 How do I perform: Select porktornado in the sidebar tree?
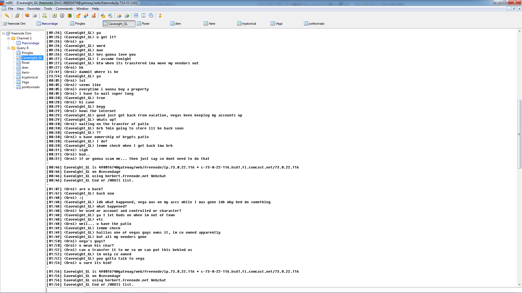30,87
